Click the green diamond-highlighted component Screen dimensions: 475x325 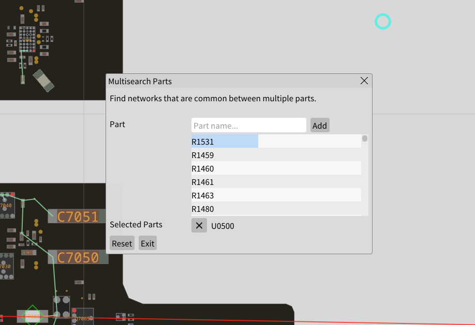coord(32,315)
